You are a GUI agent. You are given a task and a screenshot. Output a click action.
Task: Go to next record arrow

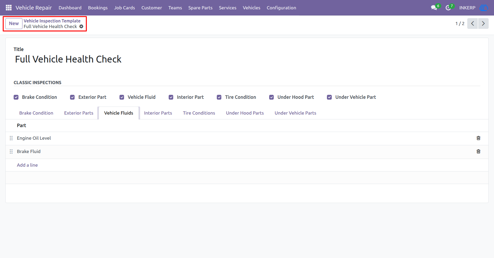483,24
